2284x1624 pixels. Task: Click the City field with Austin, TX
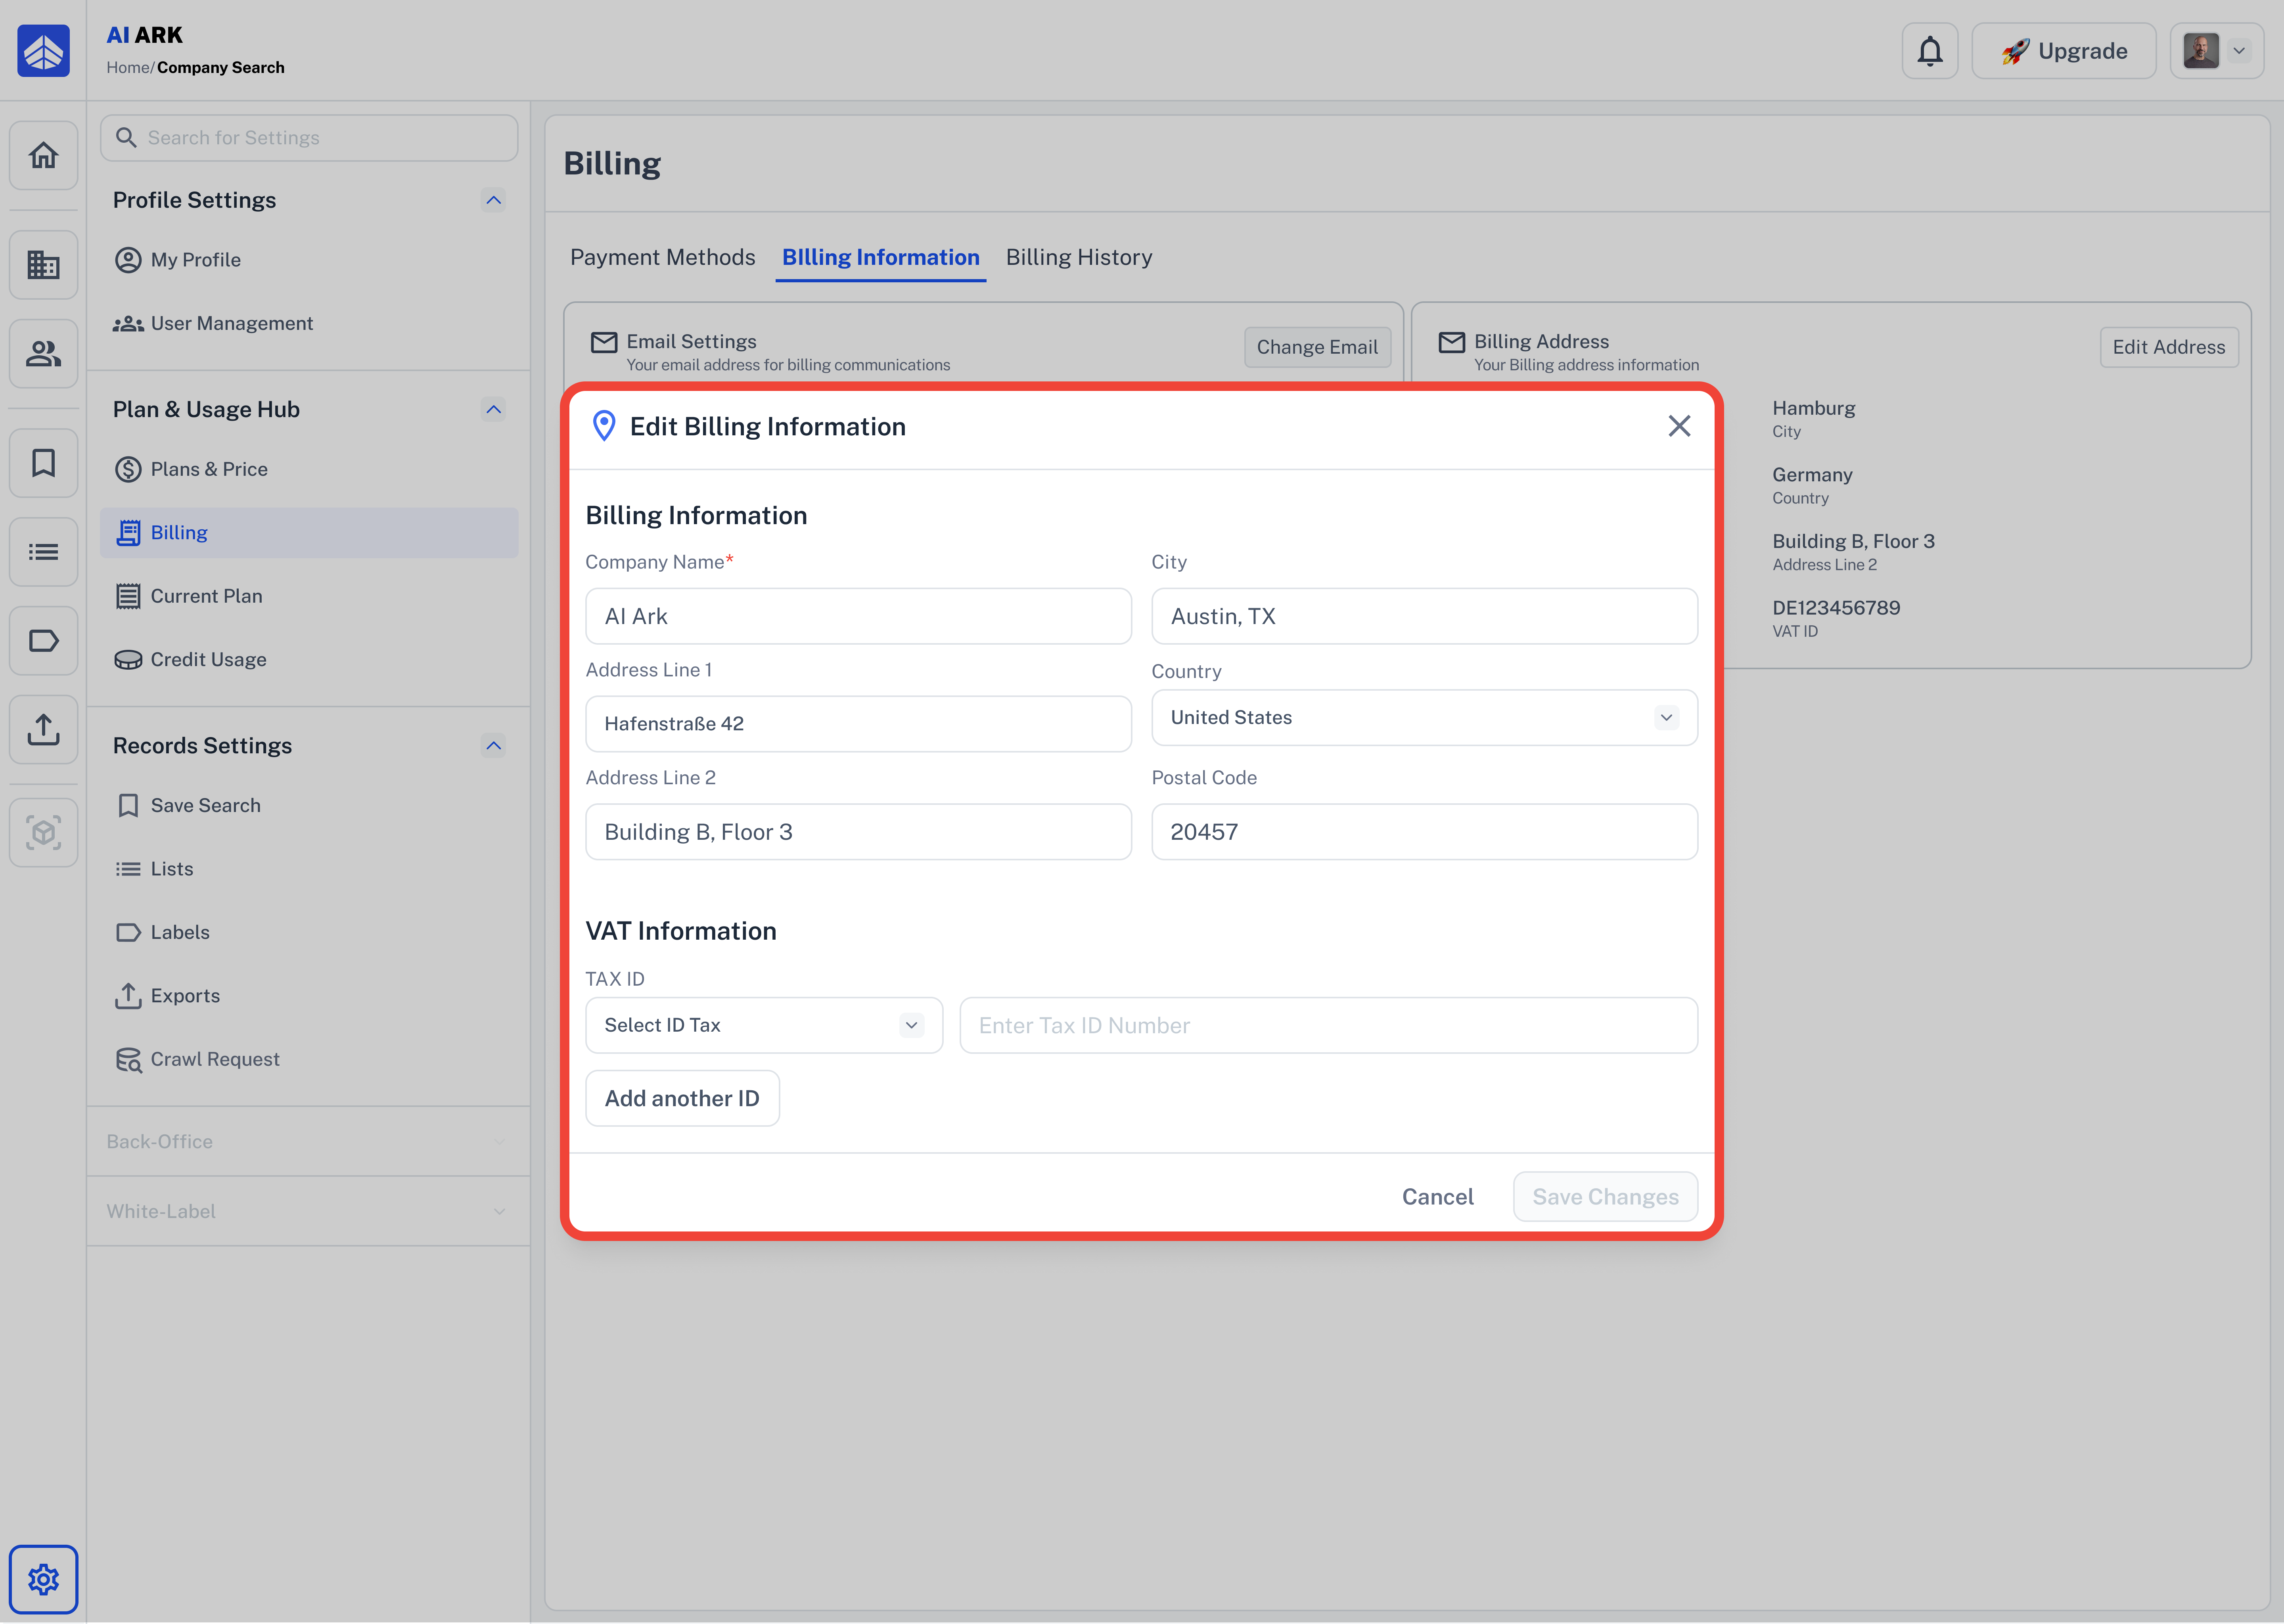click(x=1424, y=616)
